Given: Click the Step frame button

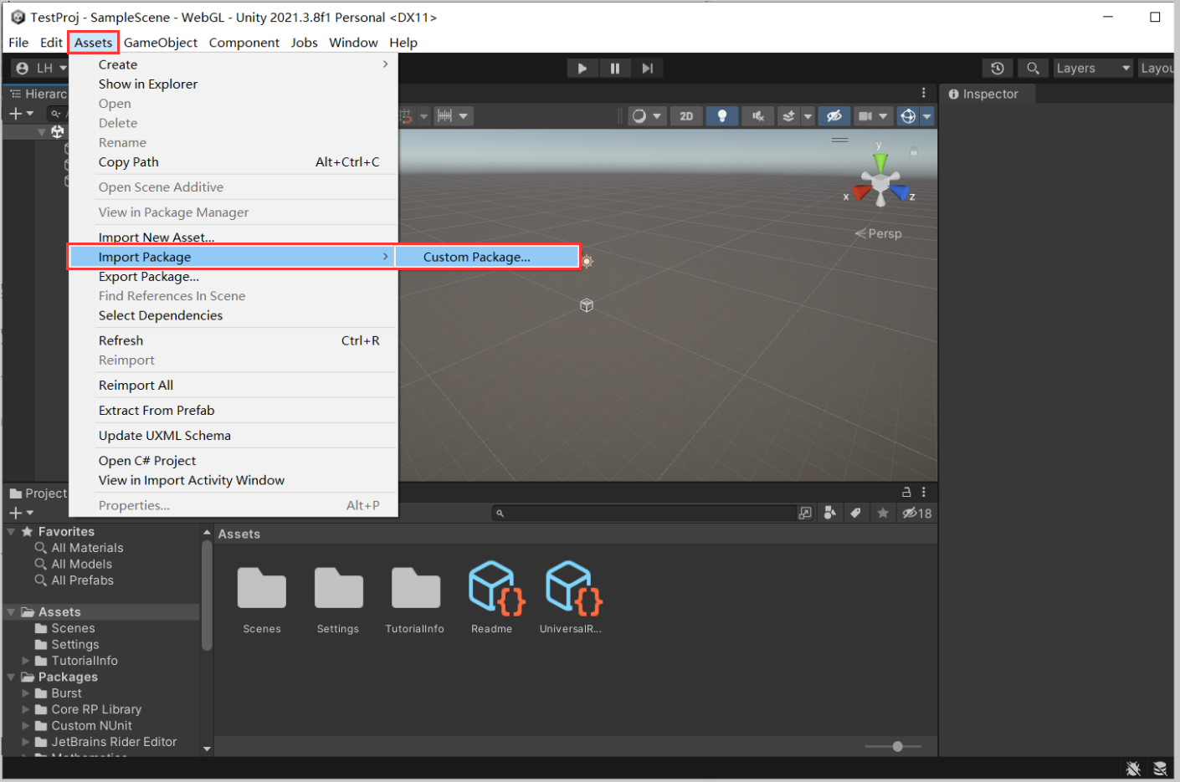Looking at the screenshot, I should click(x=648, y=69).
